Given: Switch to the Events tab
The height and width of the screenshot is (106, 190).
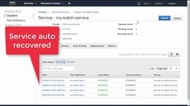Looking at the screenshot, I should pos(65,46).
